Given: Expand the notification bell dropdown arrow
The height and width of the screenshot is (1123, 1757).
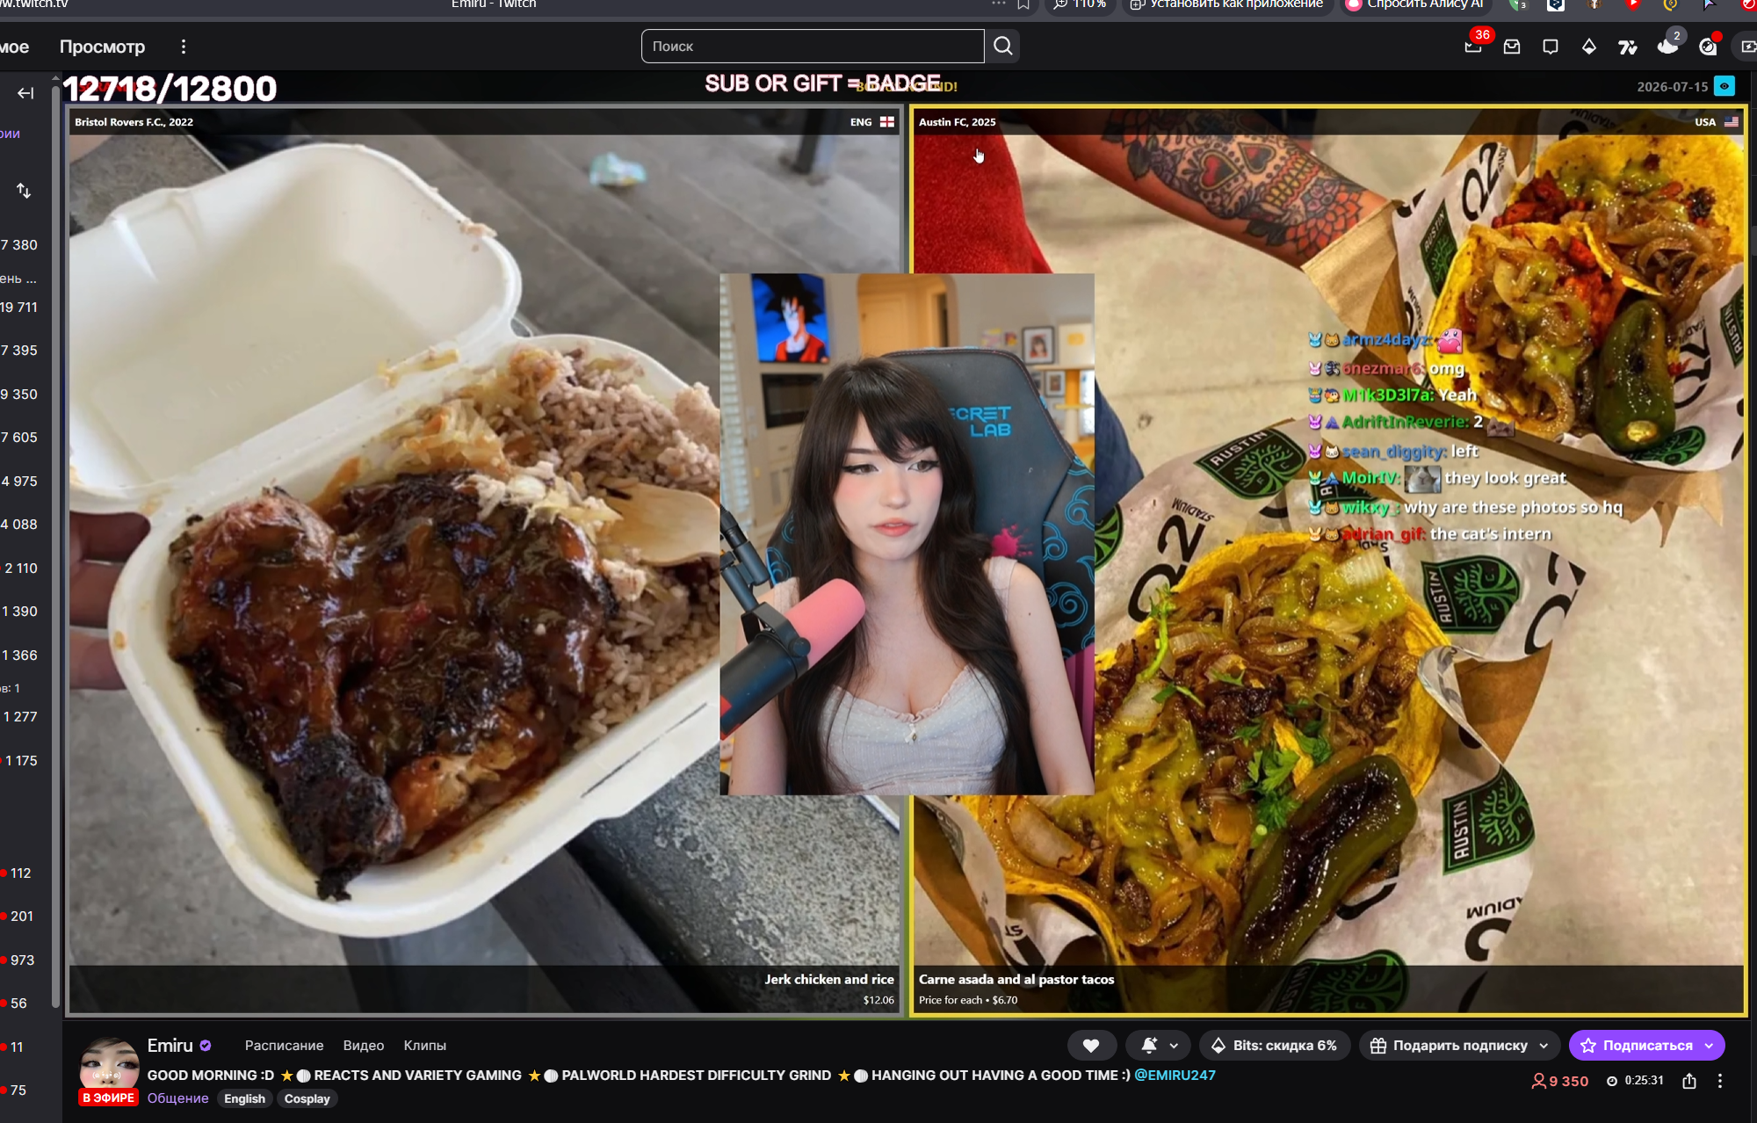Looking at the screenshot, I should (x=1174, y=1046).
